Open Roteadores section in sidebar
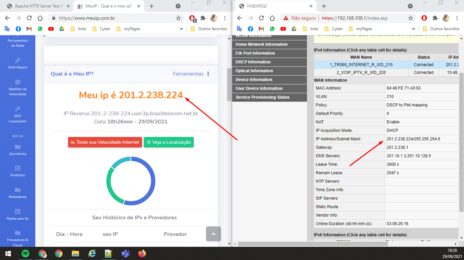The width and height of the screenshot is (464, 260). (18, 193)
